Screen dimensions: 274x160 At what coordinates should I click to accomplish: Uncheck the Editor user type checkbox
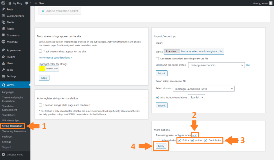180,140
